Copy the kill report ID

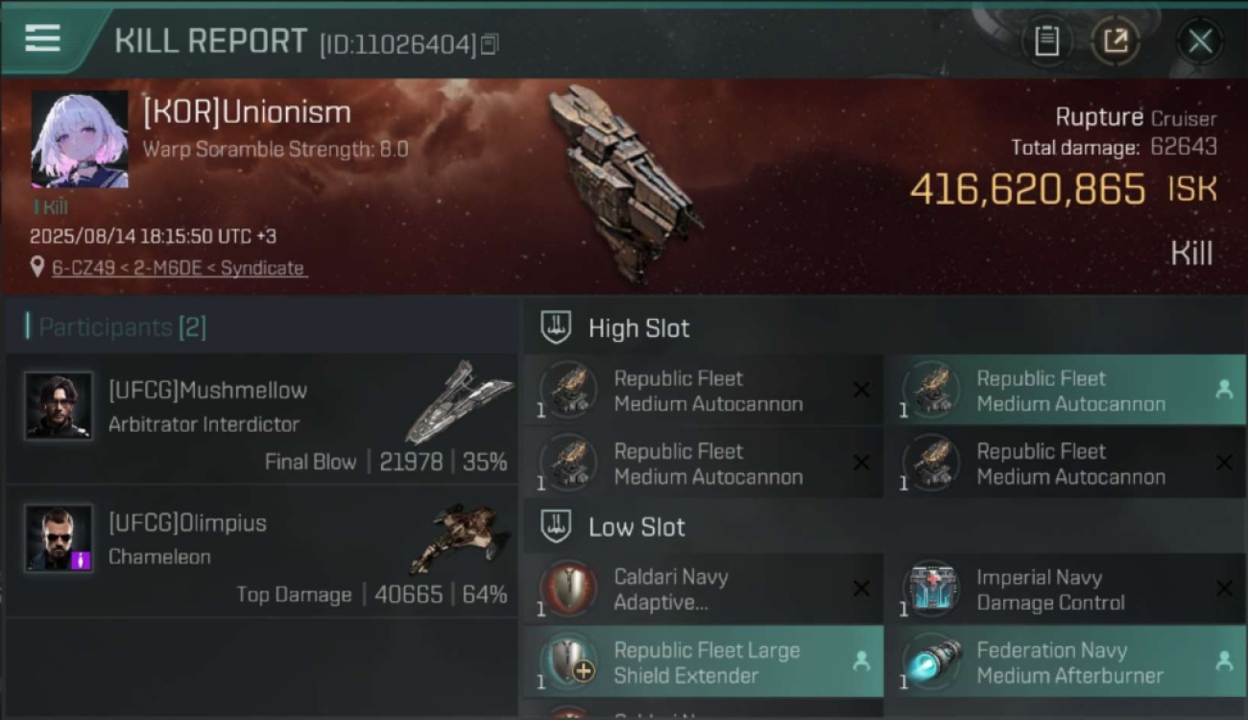(490, 44)
